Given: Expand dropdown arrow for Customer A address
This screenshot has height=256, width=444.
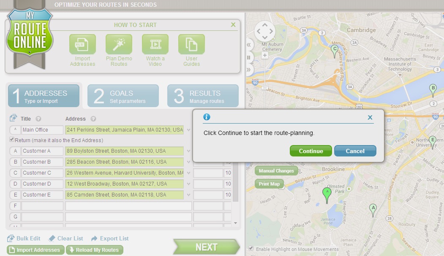Looking at the screenshot, I should tap(188, 151).
